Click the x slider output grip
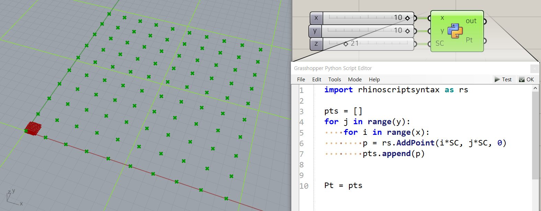The height and width of the screenshot is (211, 541). point(415,18)
